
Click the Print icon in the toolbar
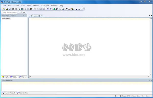click(x=16, y=9)
